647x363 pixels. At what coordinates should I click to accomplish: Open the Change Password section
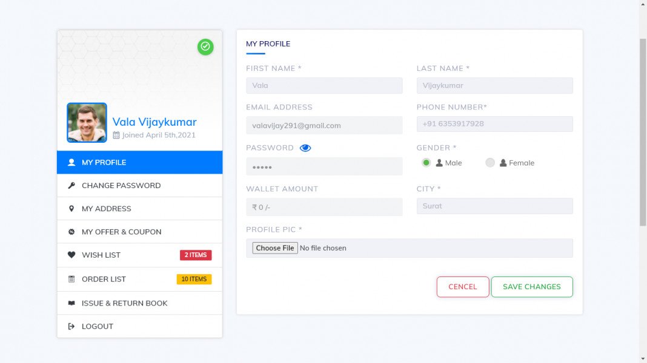139,185
